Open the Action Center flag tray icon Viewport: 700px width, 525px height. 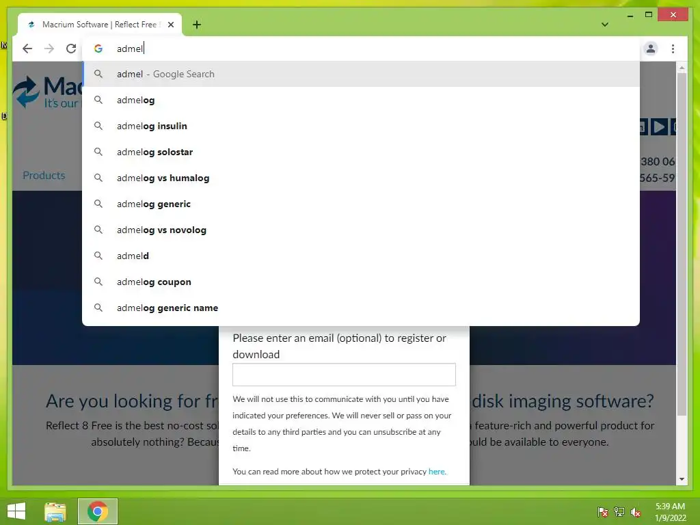click(603, 511)
